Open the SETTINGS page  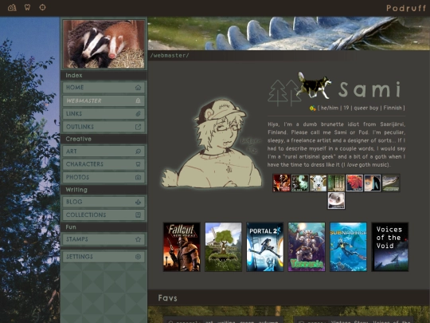click(x=104, y=257)
